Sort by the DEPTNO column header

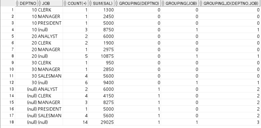click(26, 3)
